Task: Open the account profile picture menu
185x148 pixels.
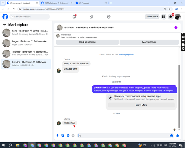Action: (178, 17)
